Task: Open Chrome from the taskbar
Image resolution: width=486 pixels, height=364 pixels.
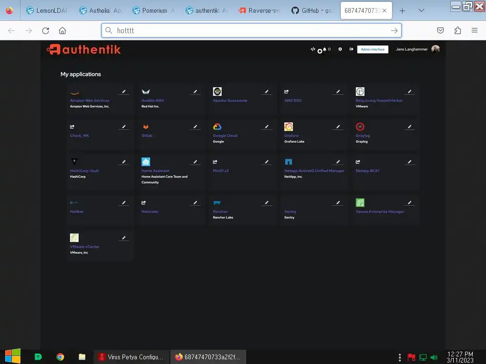Action: click(x=60, y=357)
